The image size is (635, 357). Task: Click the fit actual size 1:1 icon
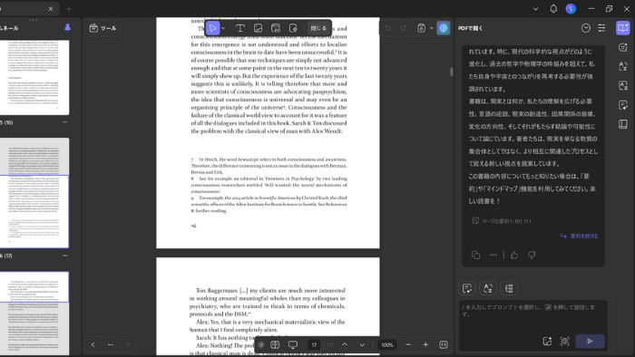click(444, 345)
